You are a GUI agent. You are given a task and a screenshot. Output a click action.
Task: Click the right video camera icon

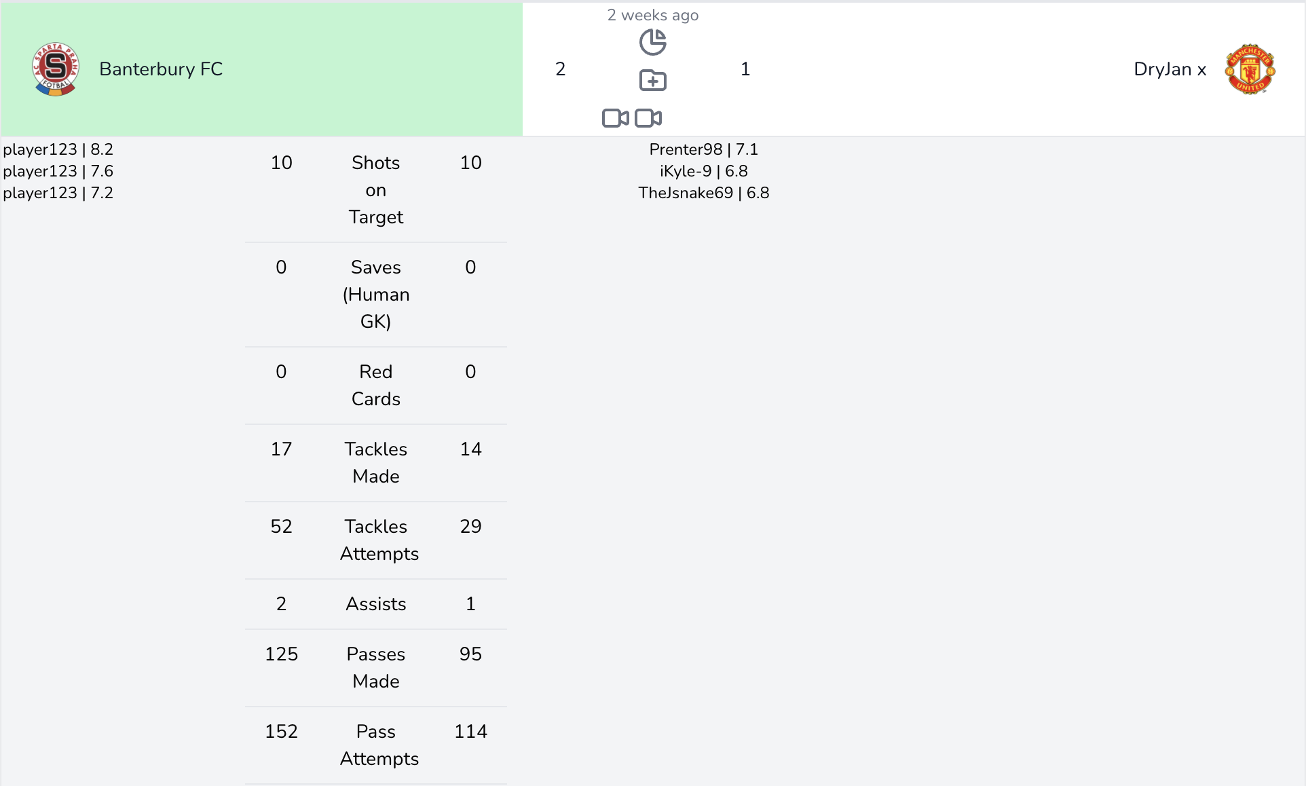pos(648,118)
